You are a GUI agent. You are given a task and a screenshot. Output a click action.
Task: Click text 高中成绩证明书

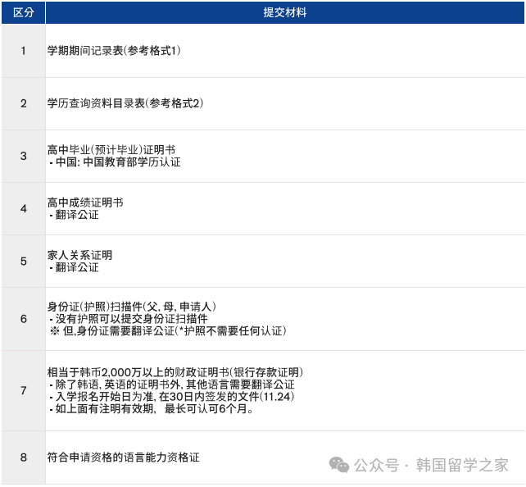pyautogui.click(x=85, y=203)
